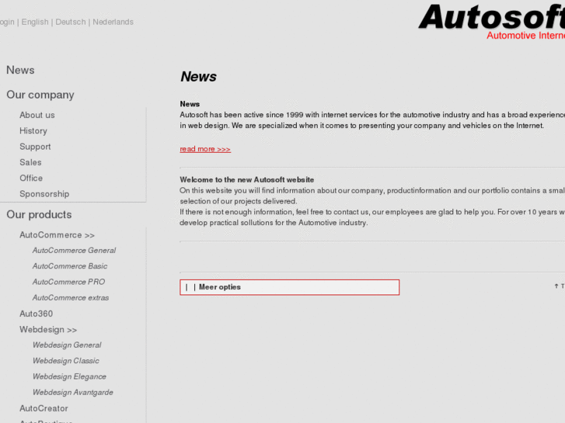Open the Office page
The width and height of the screenshot is (565, 423).
point(31,179)
